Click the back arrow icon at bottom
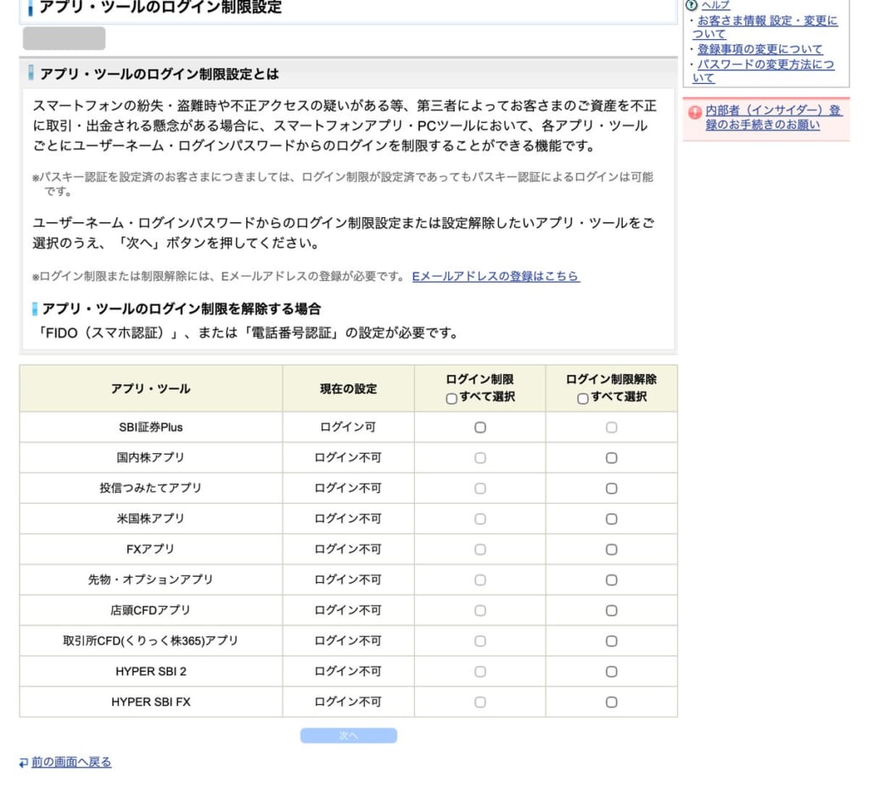The image size is (869, 789). [x=23, y=763]
